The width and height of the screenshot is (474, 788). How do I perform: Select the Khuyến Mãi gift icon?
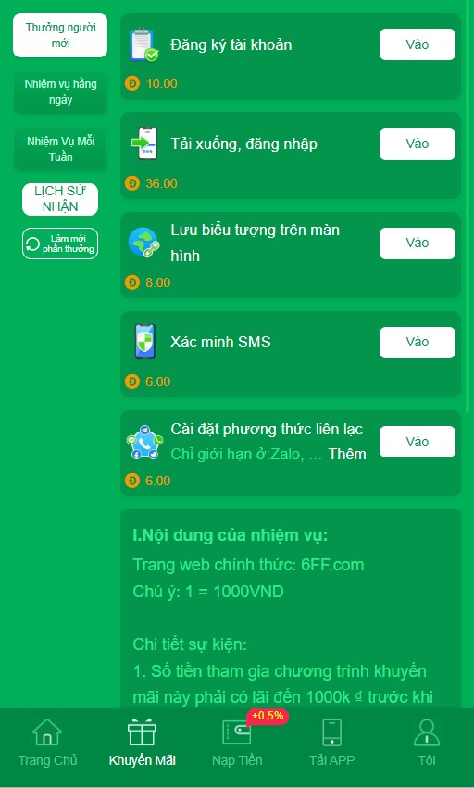click(x=143, y=732)
